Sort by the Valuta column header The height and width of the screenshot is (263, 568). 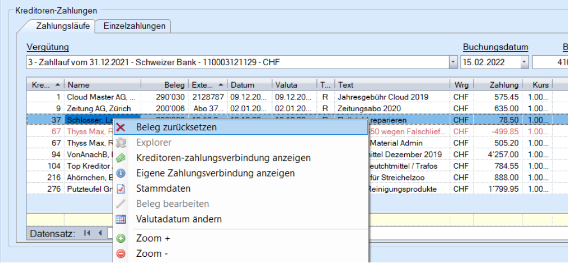tap(294, 85)
